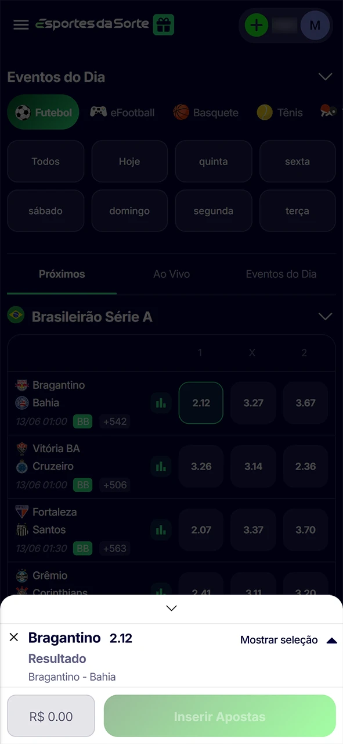Viewport: 343px width, 744px height.
Task: Open the Próximos tab
Action: coord(62,274)
